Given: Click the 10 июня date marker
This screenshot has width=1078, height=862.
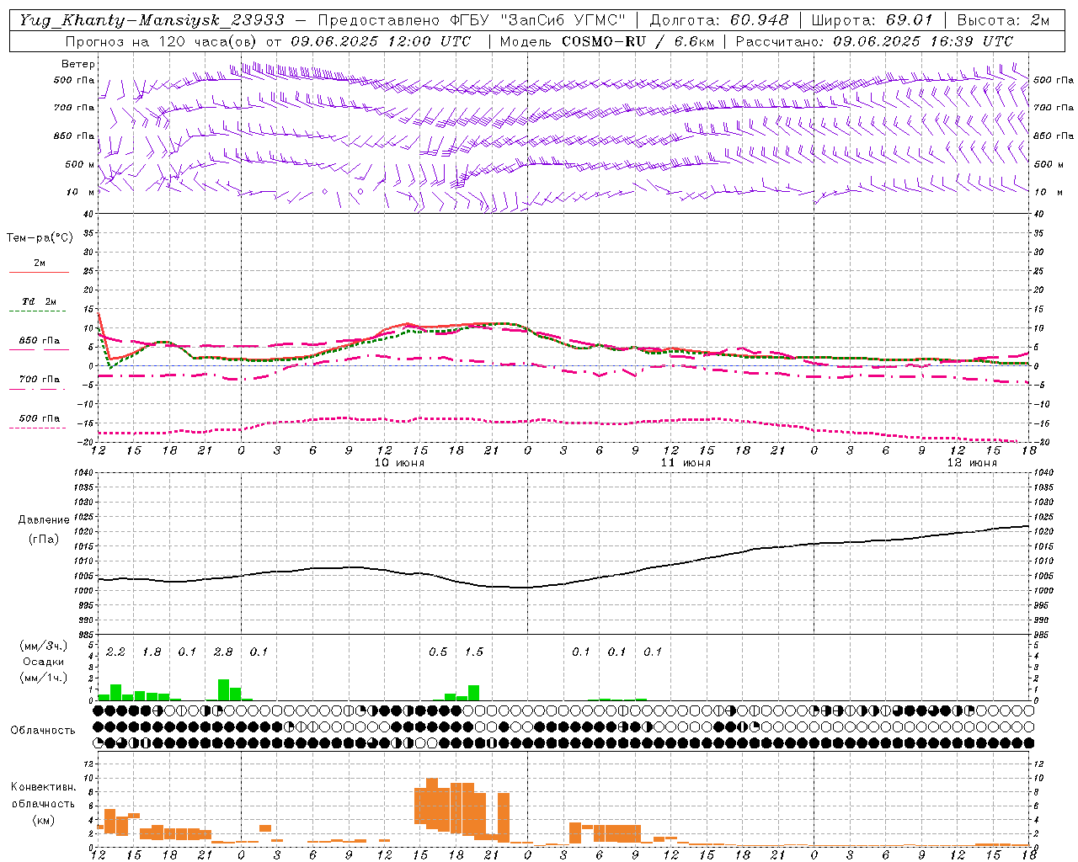Looking at the screenshot, I should pos(399,463).
